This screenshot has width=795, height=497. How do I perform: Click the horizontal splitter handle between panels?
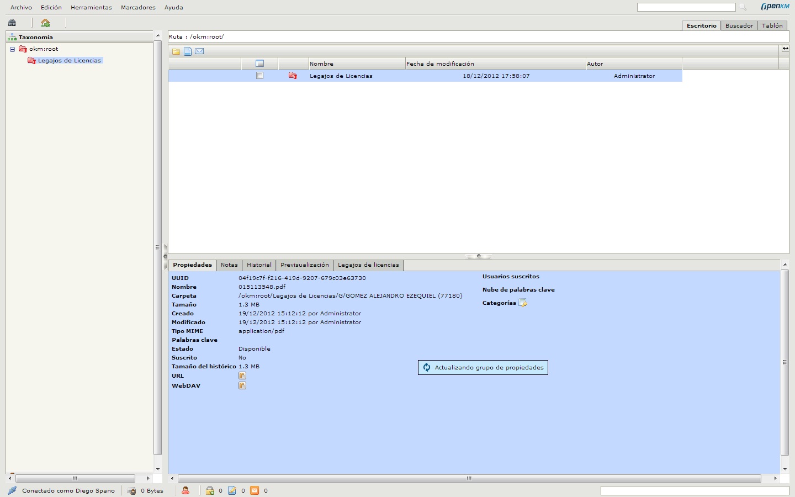coord(478,256)
